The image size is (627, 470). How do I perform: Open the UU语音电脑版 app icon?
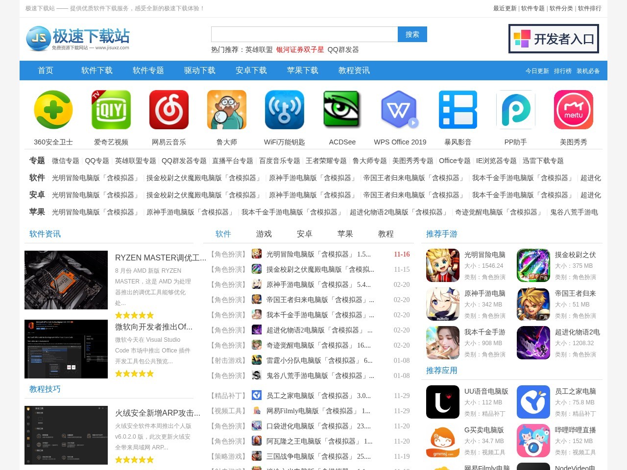(x=442, y=401)
